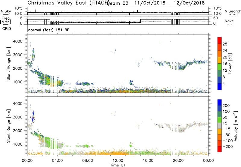This screenshot has height=167, width=241.
Task: Click the noise spike near 01:00 UT
Action: tap(35, 11)
